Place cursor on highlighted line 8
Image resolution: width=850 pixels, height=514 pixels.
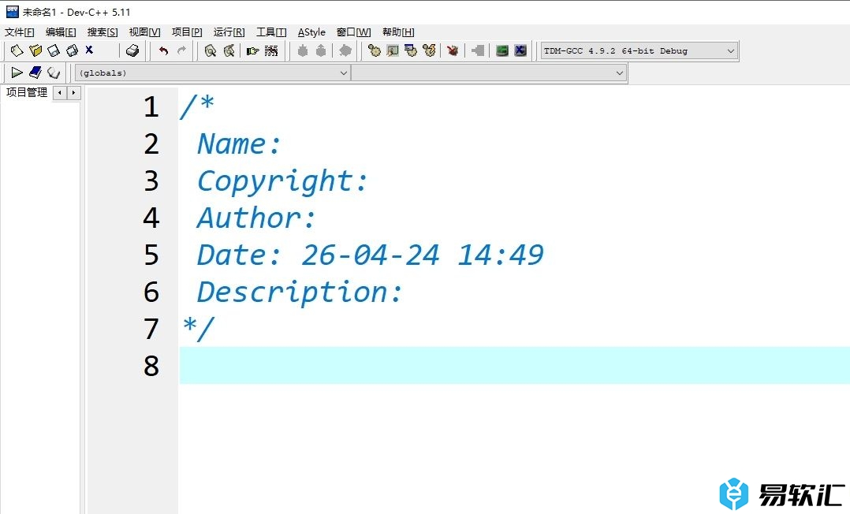(x=514, y=366)
